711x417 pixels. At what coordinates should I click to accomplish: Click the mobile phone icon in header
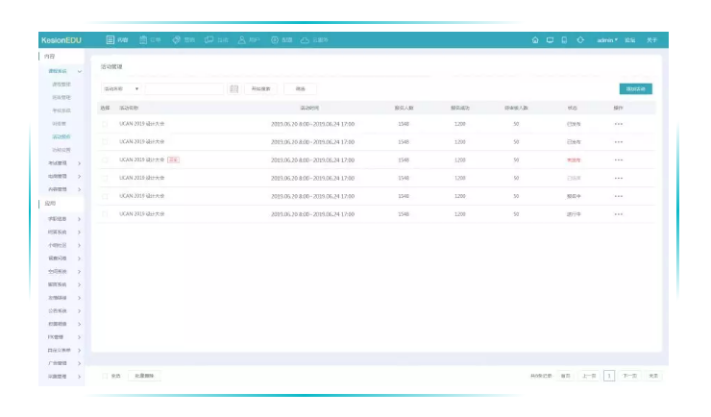pyautogui.click(x=564, y=40)
